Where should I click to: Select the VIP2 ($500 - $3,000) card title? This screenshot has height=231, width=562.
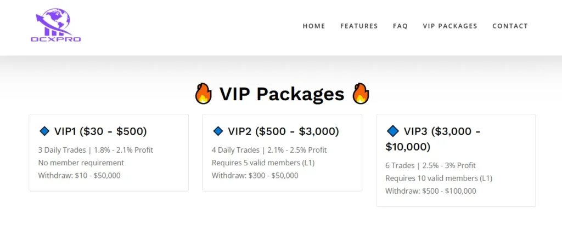point(283,131)
